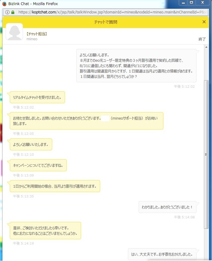Click the 【チャット担当】 operator name
The image size is (212, 261).
(x=37, y=34)
